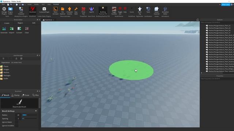The width and height of the screenshot is (234, 131).
Task: Click the terrain Import tool
Action: [11, 30]
